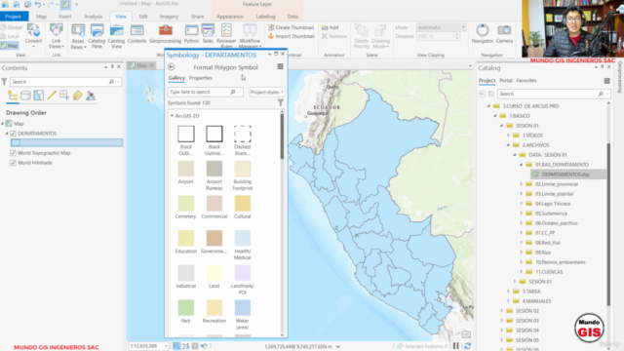Viewport: 624px width, 351px height.
Task: Click Add animation button
Action: coord(330,27)
